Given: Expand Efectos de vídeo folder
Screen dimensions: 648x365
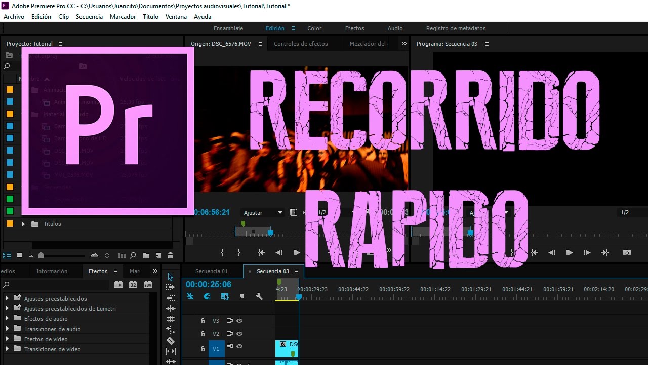Looking at the screenshot, I should tap(7, 339).
